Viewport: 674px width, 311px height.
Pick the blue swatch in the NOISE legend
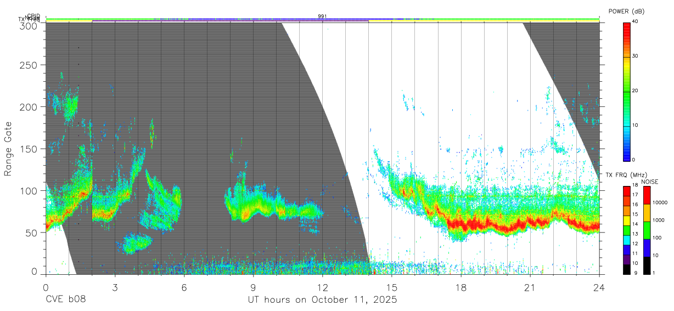[647, 247]
